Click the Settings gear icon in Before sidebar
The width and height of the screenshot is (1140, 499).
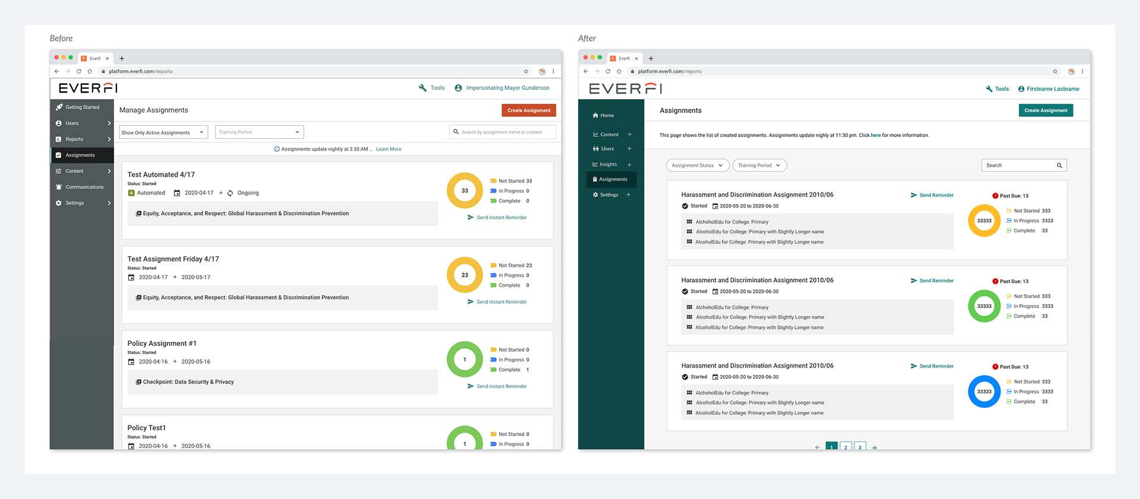(59, 203)
